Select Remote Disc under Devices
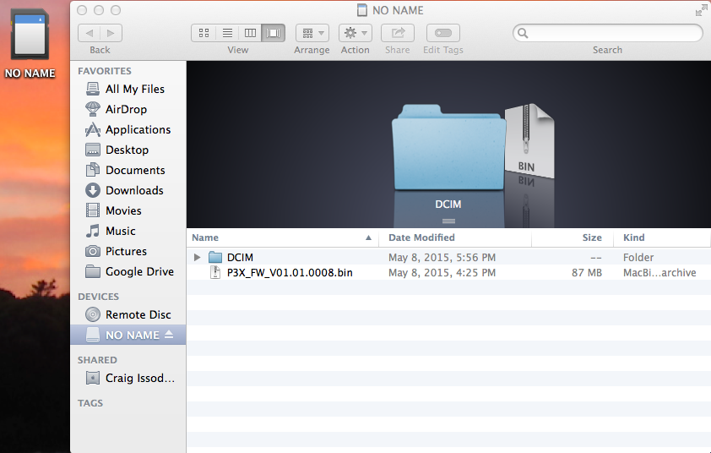Viewport: 711px width, 453px height. coord(128,314)
